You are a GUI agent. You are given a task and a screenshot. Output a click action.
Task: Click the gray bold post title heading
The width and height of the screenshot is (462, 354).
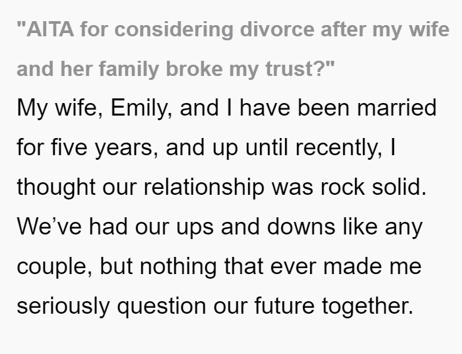[x=233, y=49]
